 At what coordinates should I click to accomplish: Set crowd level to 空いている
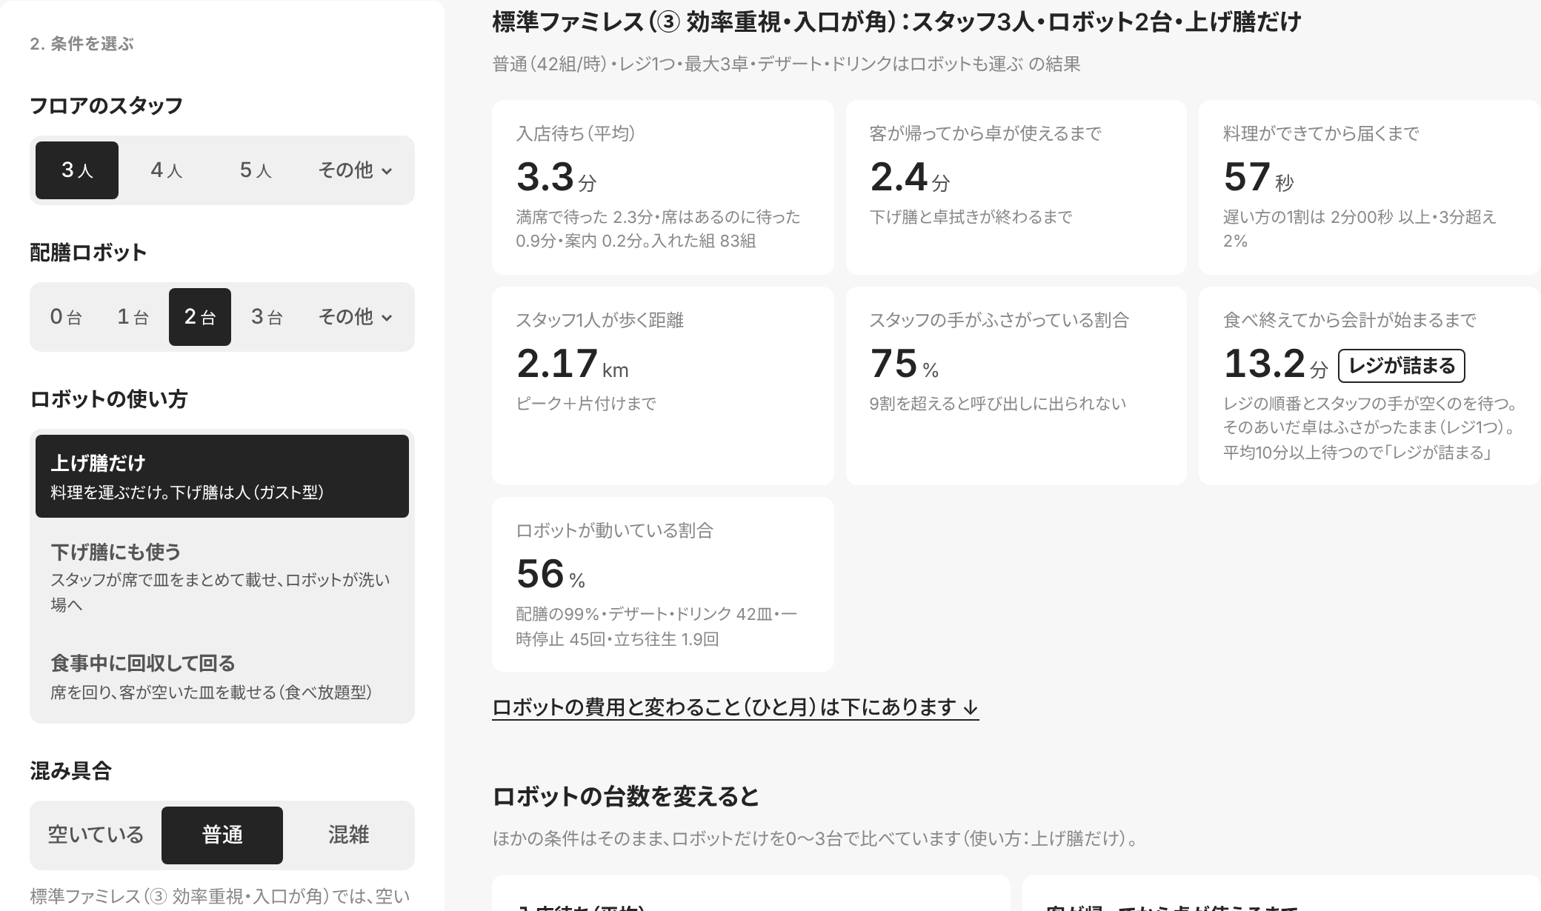tap(96, 835)
